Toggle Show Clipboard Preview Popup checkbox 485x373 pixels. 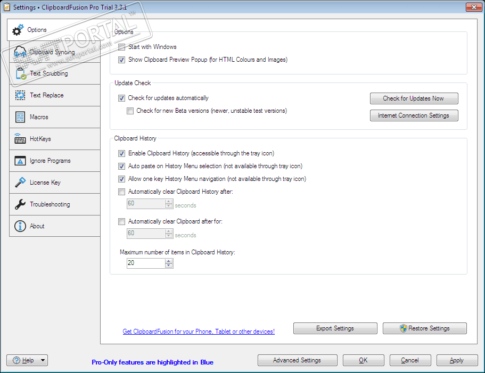pyautogui.click(x=122, y=60)
